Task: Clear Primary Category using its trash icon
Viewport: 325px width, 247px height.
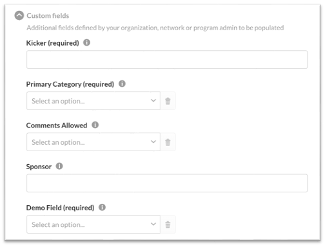Action: (168, 101)
